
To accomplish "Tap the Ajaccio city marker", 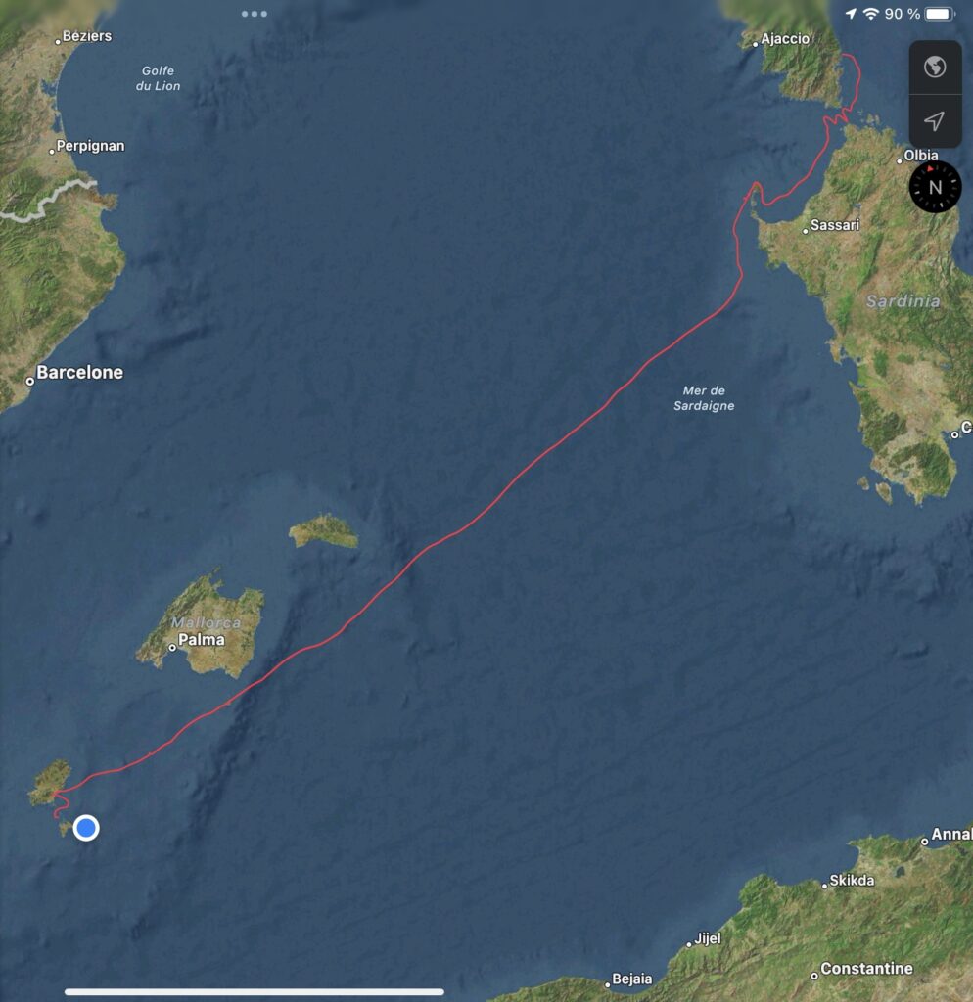I will click(x=755, y=44).
